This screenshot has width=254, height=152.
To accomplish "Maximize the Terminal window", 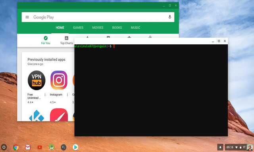I will 219,41.
